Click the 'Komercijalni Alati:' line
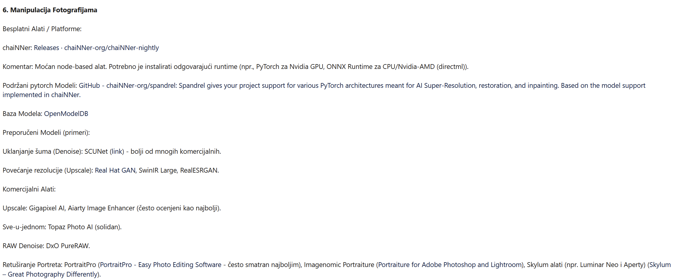Screen dimensions: 673x279 click(x=29, y=189)
